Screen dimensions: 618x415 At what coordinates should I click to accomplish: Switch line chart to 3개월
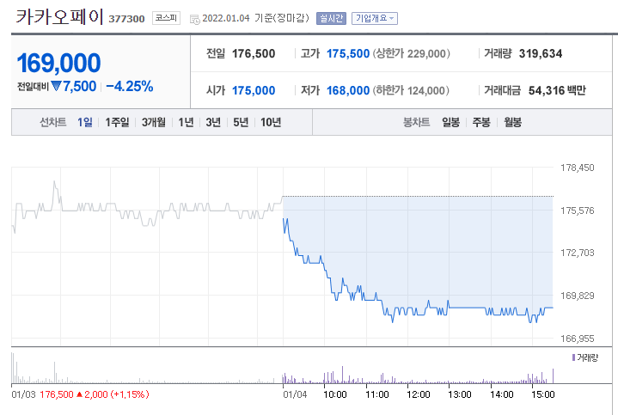coord(154,122)
